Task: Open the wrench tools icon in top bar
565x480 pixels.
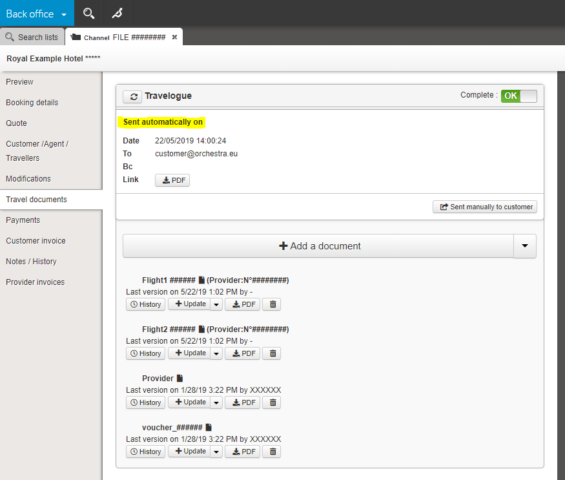Action: [117, 13]
